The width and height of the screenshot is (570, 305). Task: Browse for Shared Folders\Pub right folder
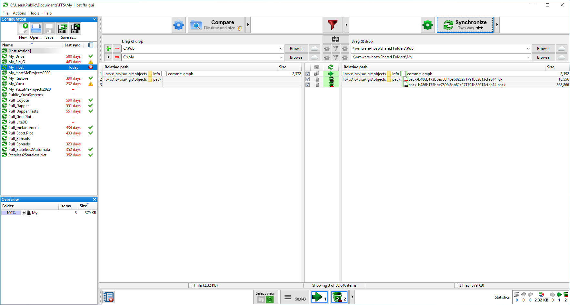pos(543,49)
